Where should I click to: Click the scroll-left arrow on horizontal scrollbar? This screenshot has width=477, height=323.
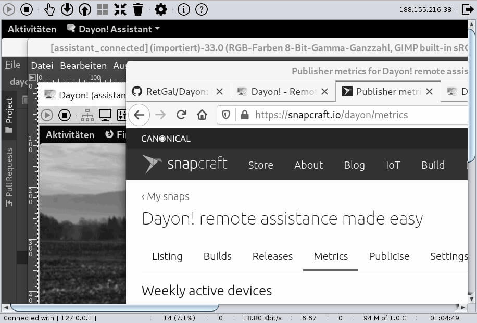[x=6, y=307]
